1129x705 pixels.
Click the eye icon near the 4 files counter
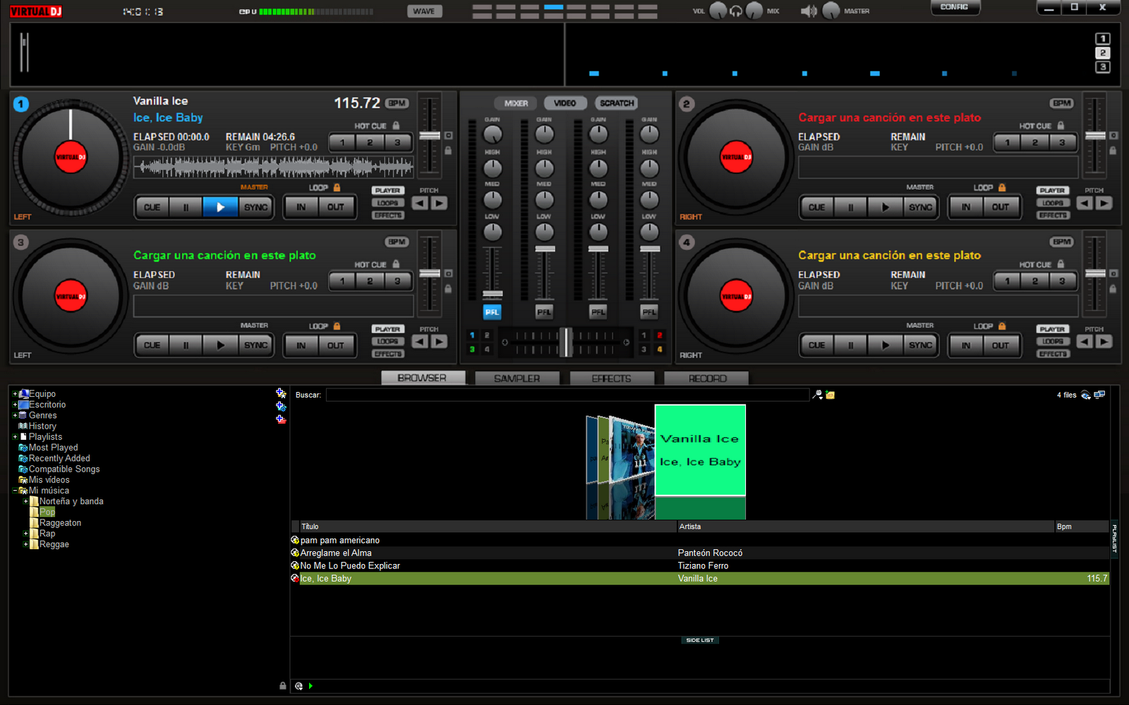[1085, 395]
